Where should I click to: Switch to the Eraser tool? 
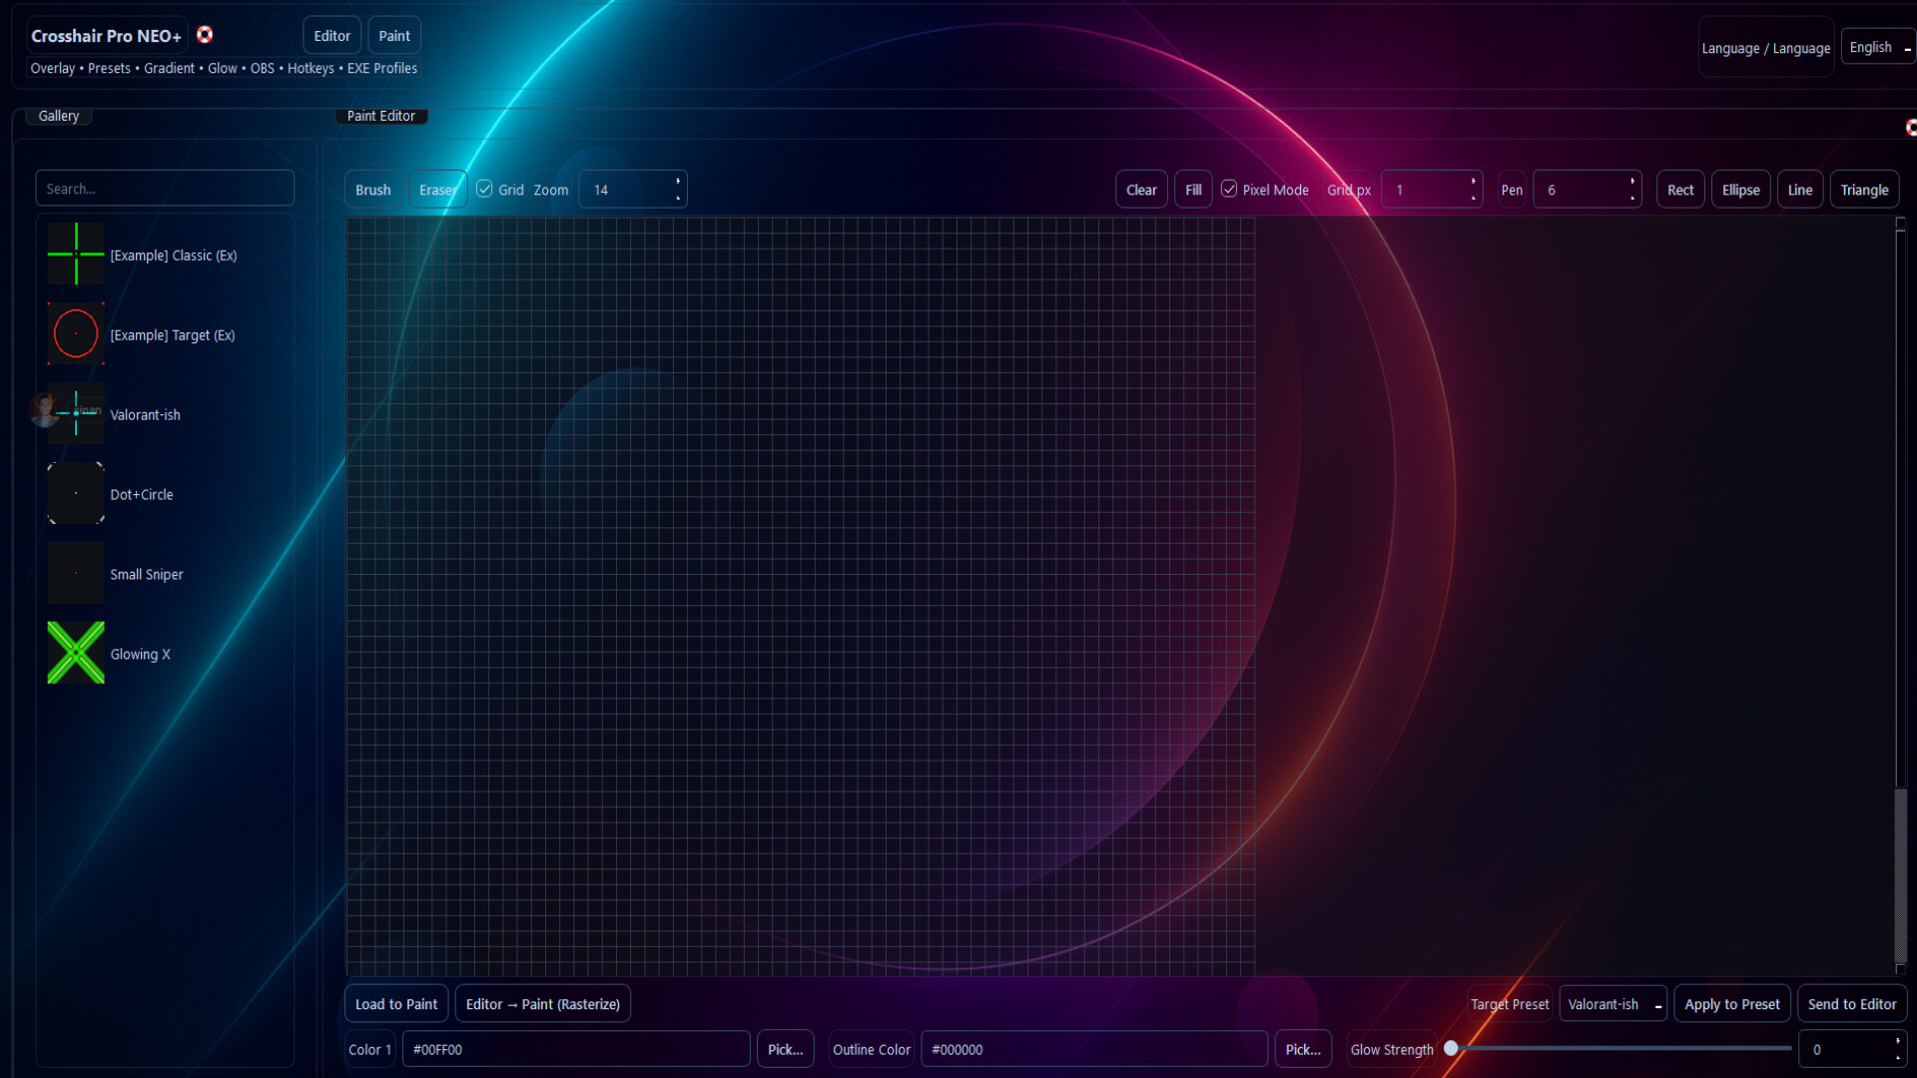(437, 189)
